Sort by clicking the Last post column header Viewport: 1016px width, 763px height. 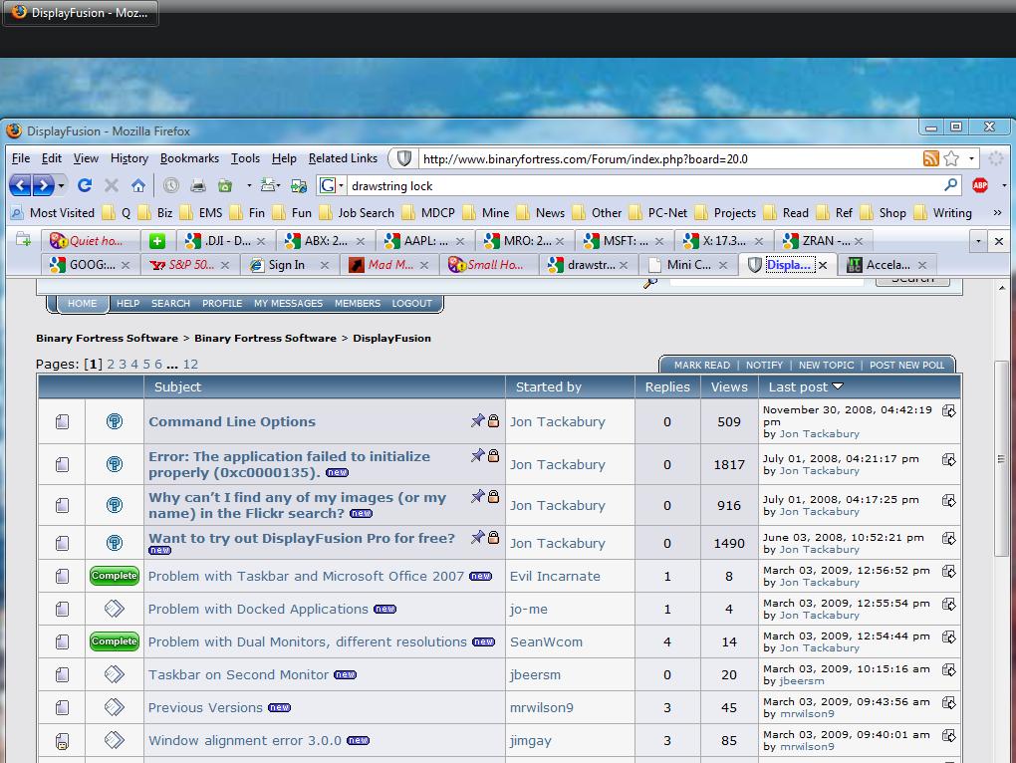[x=798, y=386]
